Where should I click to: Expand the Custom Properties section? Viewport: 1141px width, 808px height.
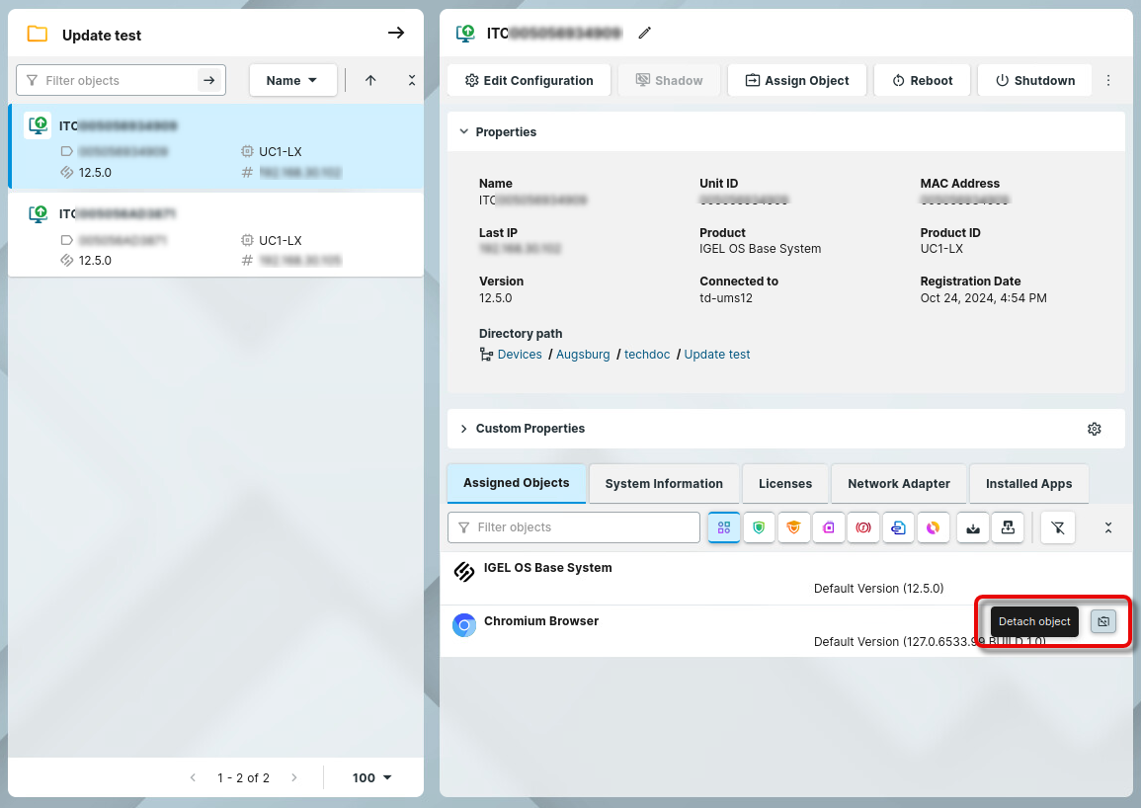pos(463,429)
